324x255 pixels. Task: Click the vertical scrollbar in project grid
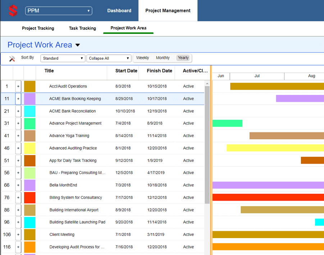[x=207, y=144]
